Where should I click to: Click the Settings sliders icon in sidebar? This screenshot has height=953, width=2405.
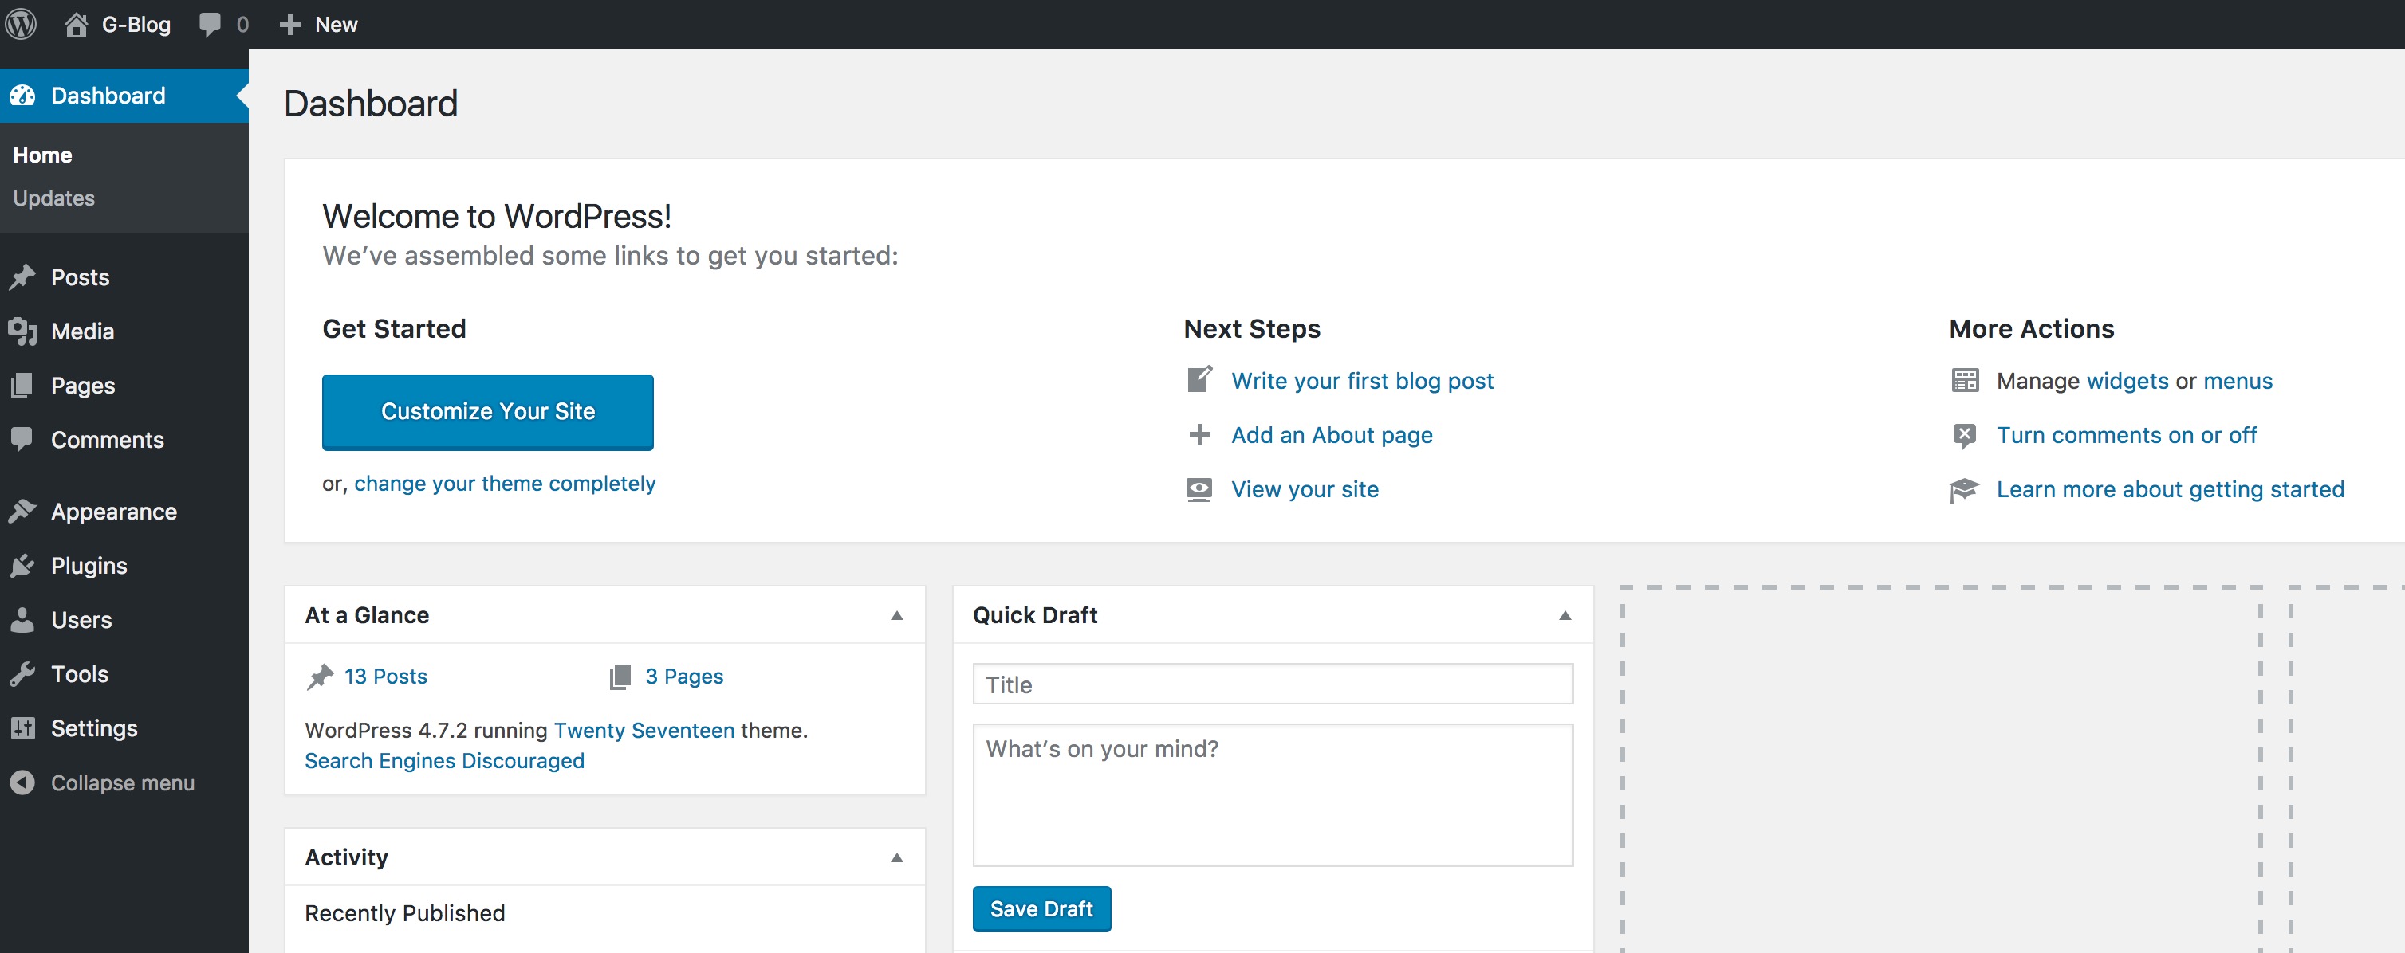(x=22, y=727)
